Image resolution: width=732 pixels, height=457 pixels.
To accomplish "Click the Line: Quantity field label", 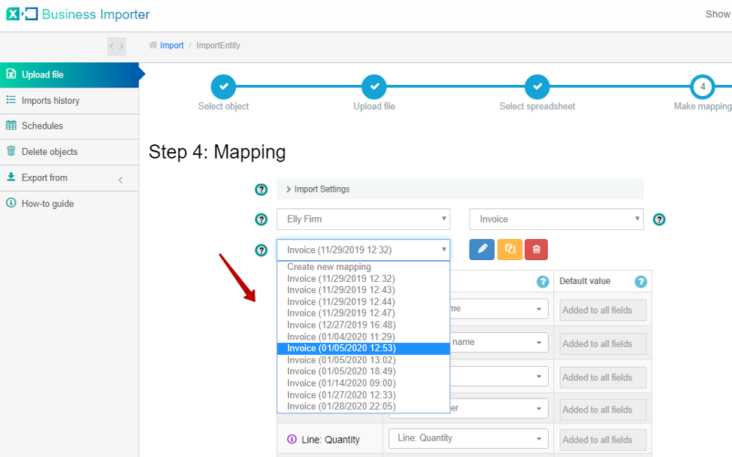I will click(331, 440).
